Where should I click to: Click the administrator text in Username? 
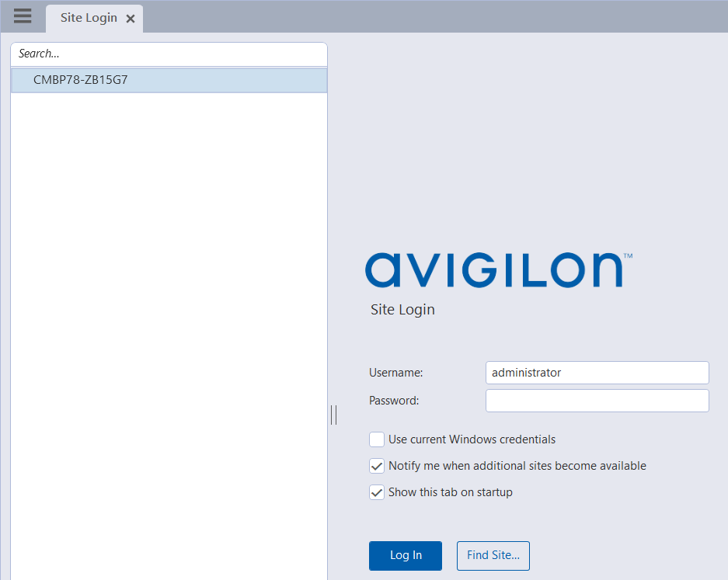[x=525, y=373]
